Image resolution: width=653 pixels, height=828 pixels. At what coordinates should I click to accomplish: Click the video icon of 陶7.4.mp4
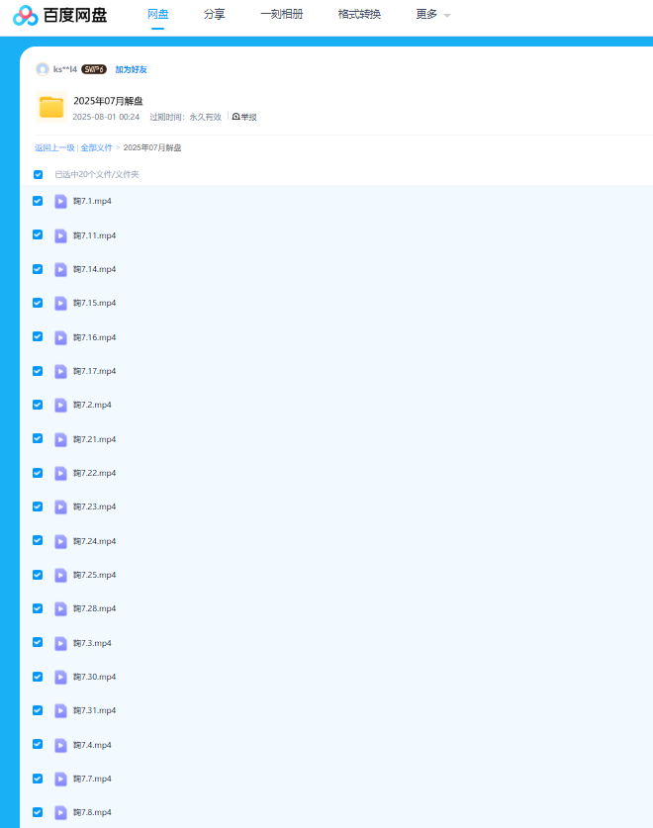point(61,745)
